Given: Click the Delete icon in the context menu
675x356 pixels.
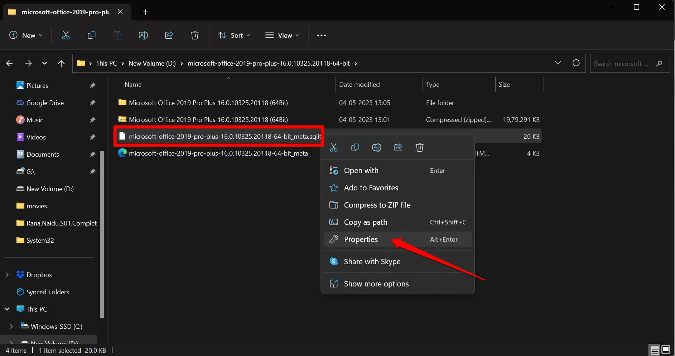Looking at the screenshot, I should [419, 147].
